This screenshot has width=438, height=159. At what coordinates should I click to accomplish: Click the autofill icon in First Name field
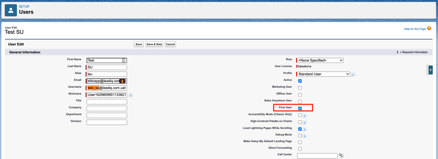tap(124, 60)
